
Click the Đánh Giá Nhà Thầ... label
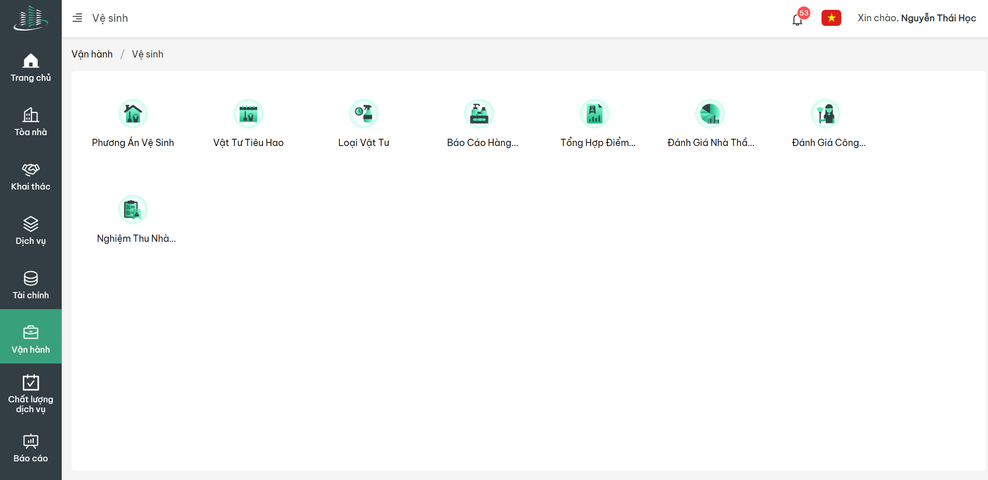(x=711, y=143)
